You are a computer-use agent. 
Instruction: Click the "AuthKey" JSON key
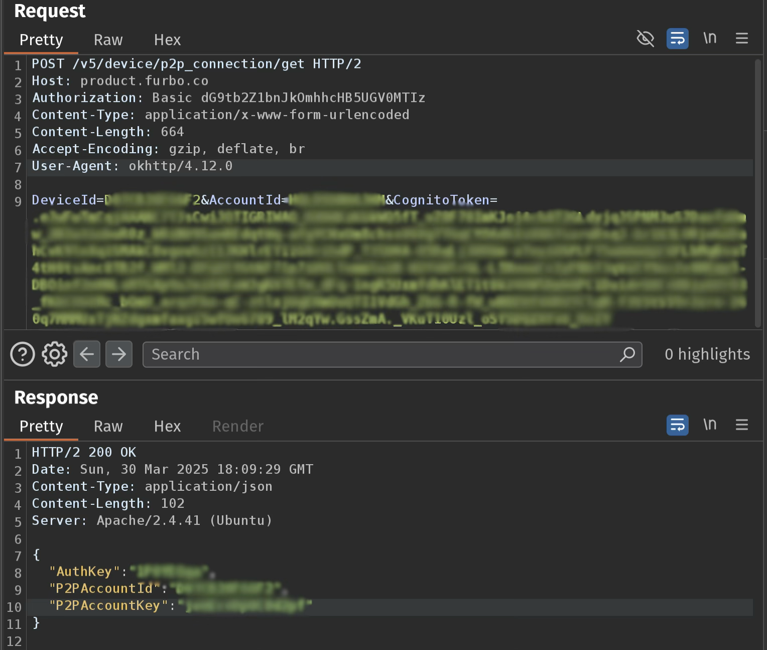[84, 572]
